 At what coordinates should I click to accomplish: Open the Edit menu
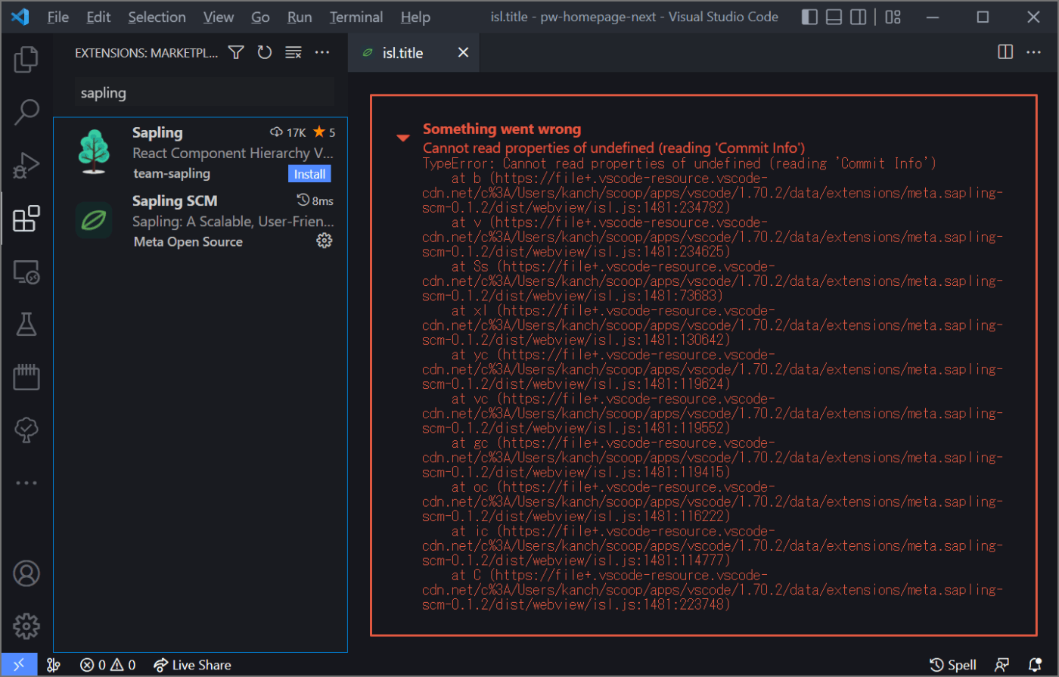tap(98, 17)
